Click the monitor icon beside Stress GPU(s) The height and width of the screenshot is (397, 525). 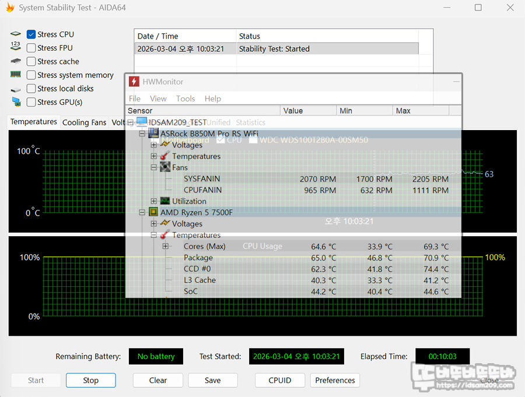[x=16, y=102]
